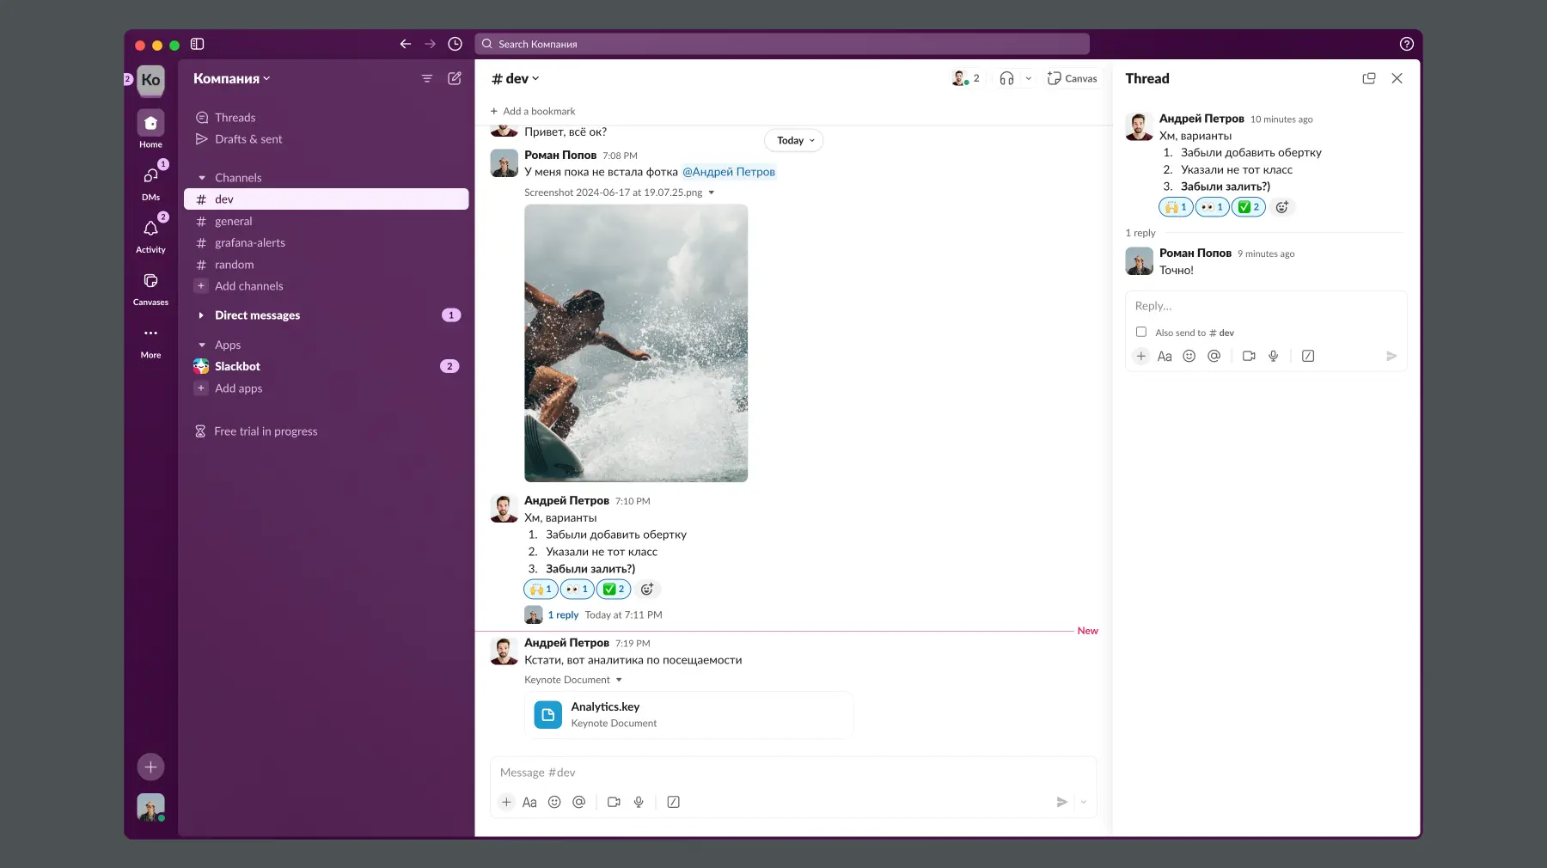Open the surfer image thumbnail
The height and width of the screenshot is (868, 1547).
(636, 343)
